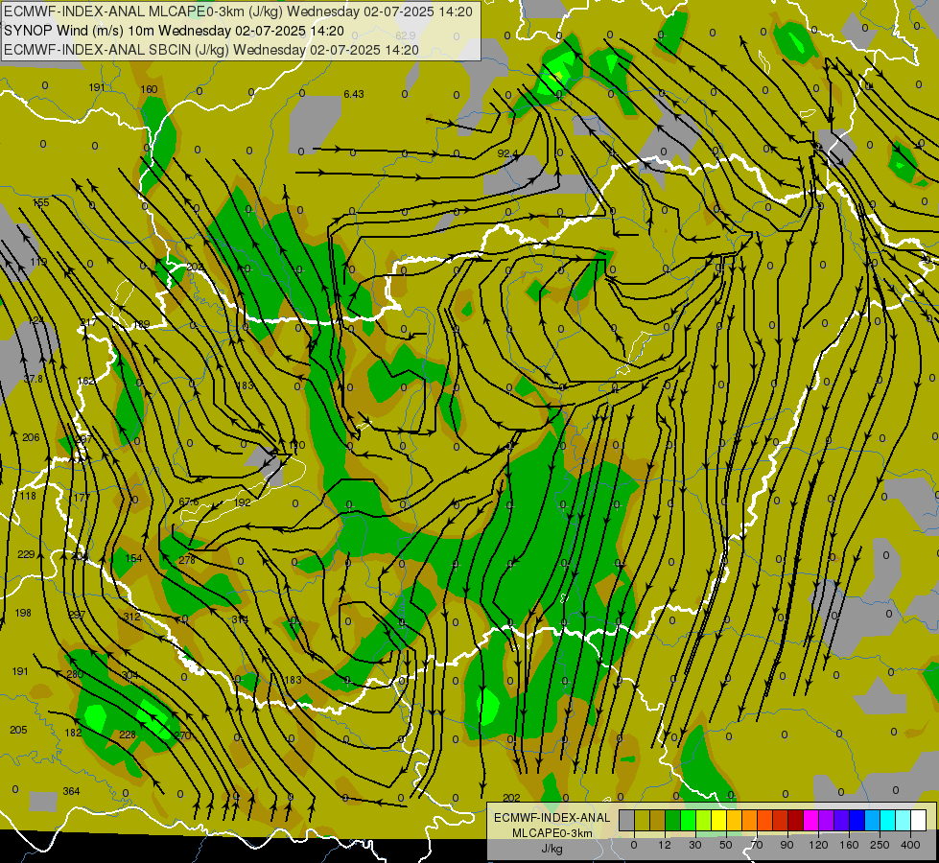Screen dimensions: 939x863
Task: Click the map value 229
Action: pos(26,554)
